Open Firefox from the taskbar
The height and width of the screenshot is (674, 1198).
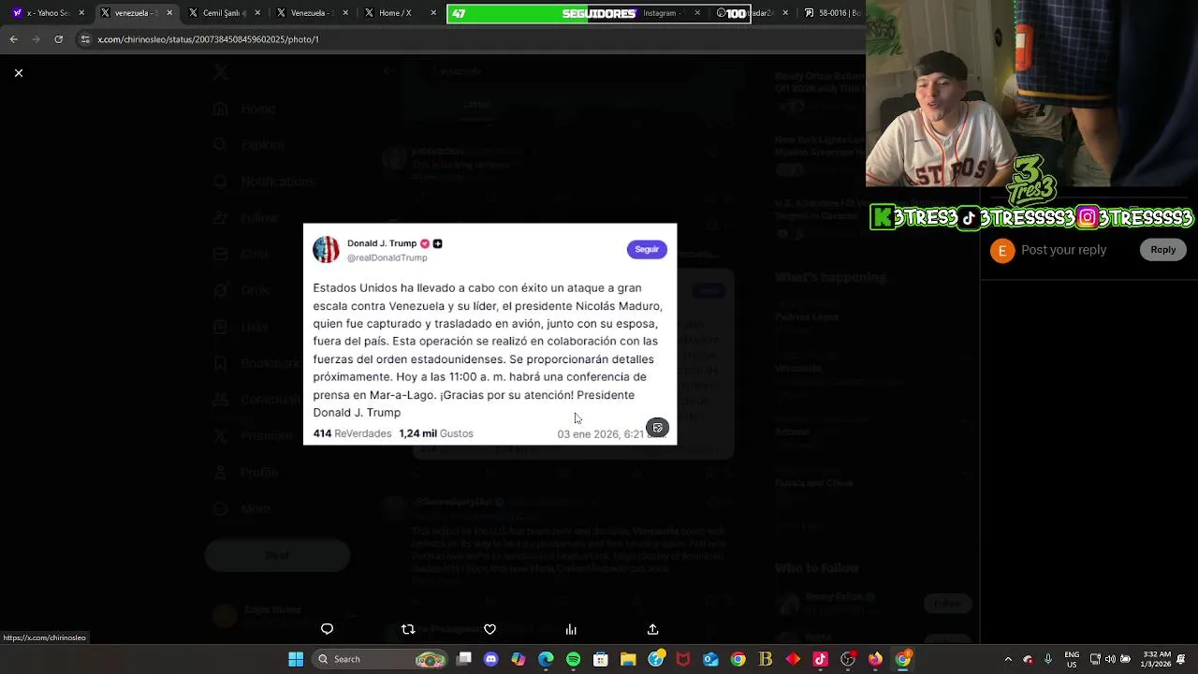click(875, 659)
